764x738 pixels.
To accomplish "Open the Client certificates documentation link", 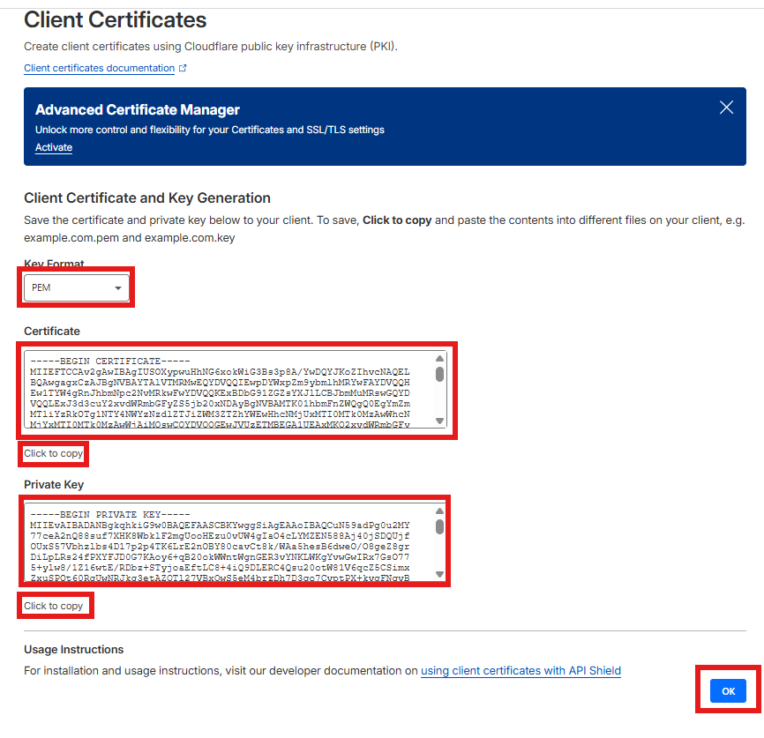I will point(97,67).
